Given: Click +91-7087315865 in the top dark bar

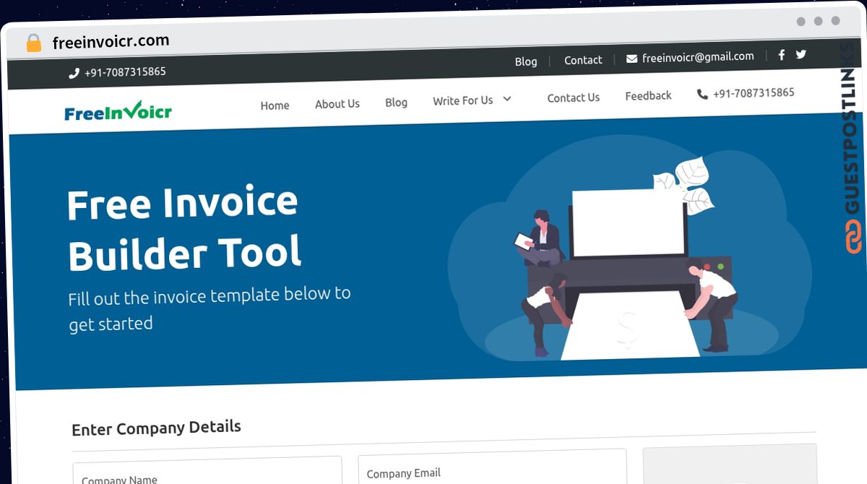Looking at the screenshot, I should pos(125,72).
